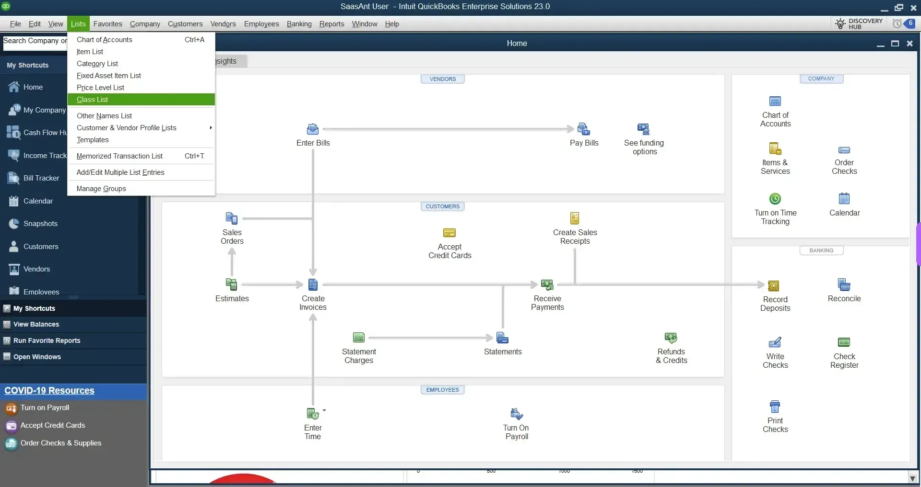Open the Discovery Hub lightbulb icon
Screen dimensions: 921x487
tap(840, 23)
